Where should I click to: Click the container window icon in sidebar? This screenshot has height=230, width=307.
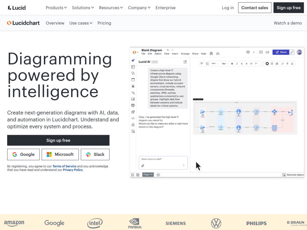tap(133, 80)
